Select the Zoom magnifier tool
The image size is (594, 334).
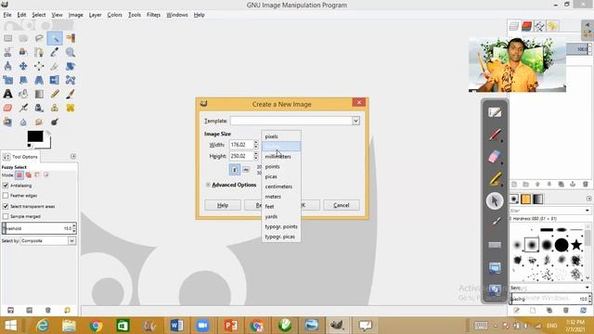[x=71, y=52]
